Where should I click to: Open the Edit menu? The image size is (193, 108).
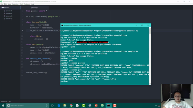click(5, 4)
